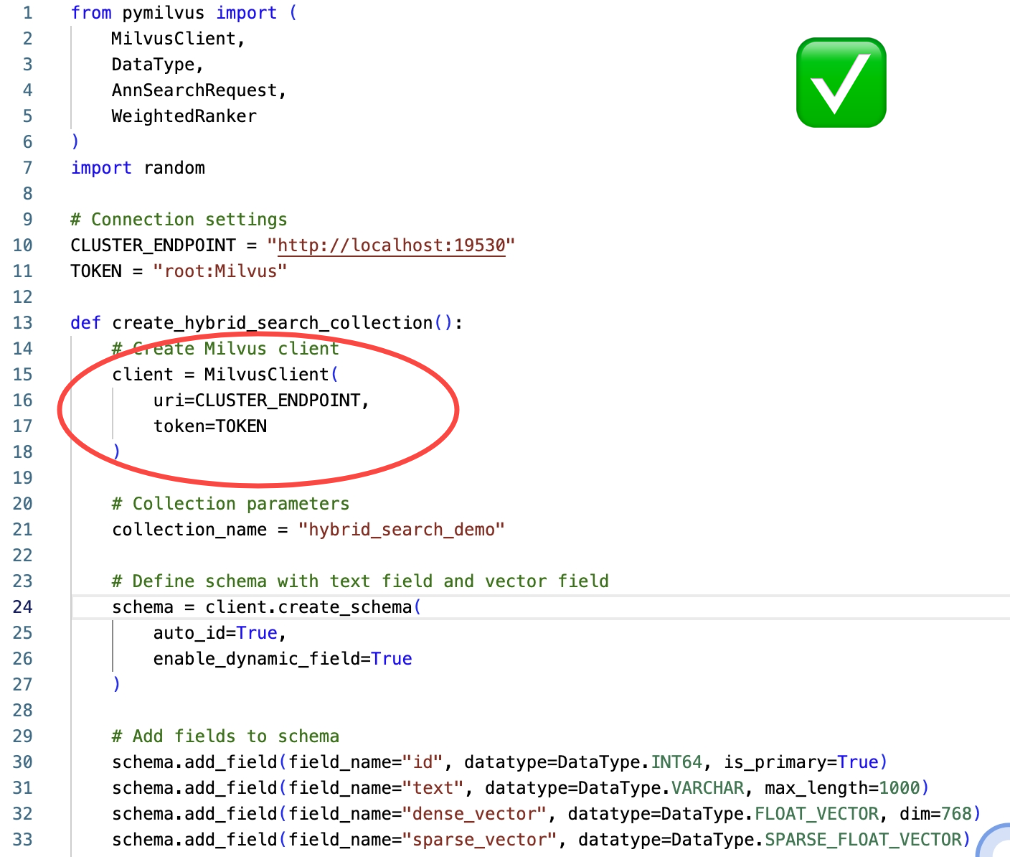This screenshot has width=1010, height=857.
Task: Click the "dense_vector" field name string
Action: (475, 814)
